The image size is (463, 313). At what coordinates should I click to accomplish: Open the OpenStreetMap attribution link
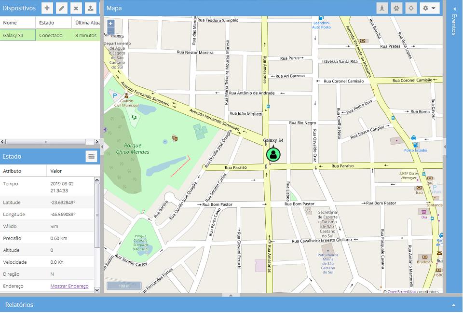(x=402, y=291)
